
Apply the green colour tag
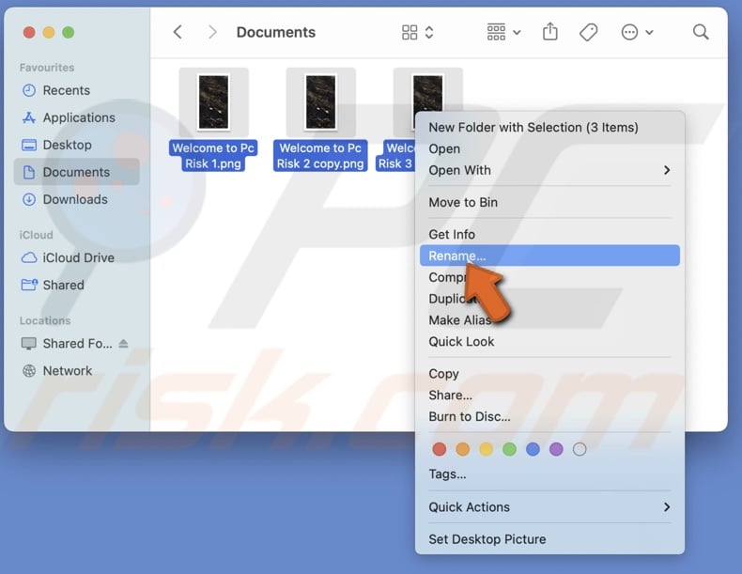[x=509, y=449]
